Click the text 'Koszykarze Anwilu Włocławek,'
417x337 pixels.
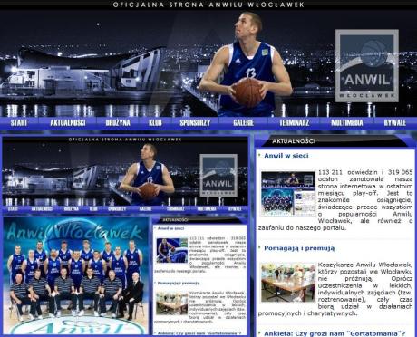tap(365, 265)
